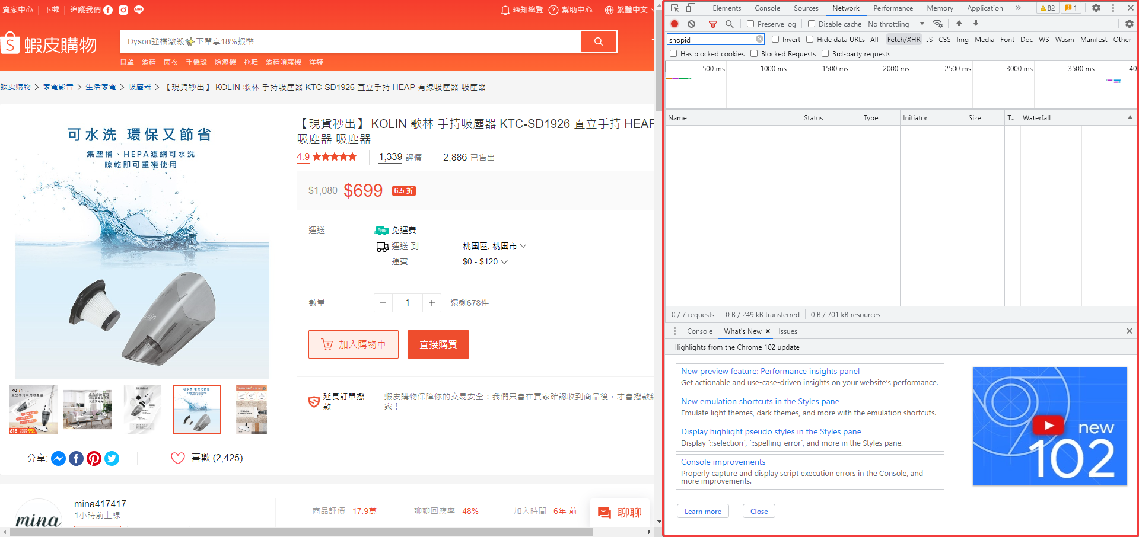Viewport: 1139px width, 537px height.
Task: Open DevTools settings gear
Action: [x=1096, y=8]
